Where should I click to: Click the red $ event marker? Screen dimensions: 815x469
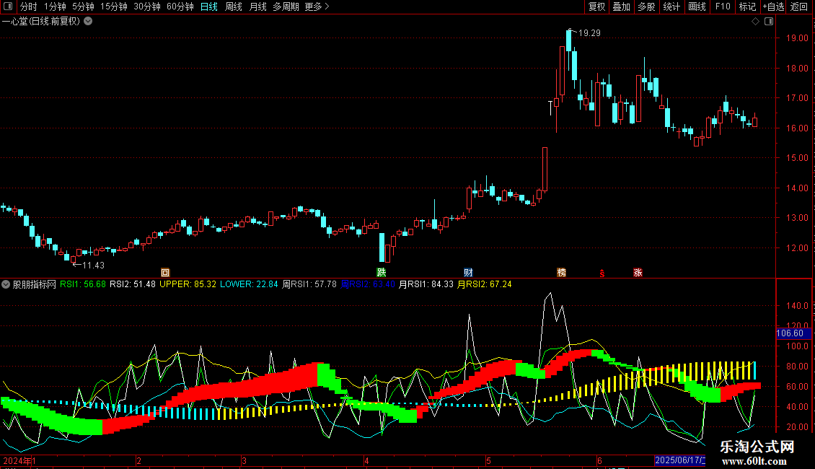click(602, 273)
